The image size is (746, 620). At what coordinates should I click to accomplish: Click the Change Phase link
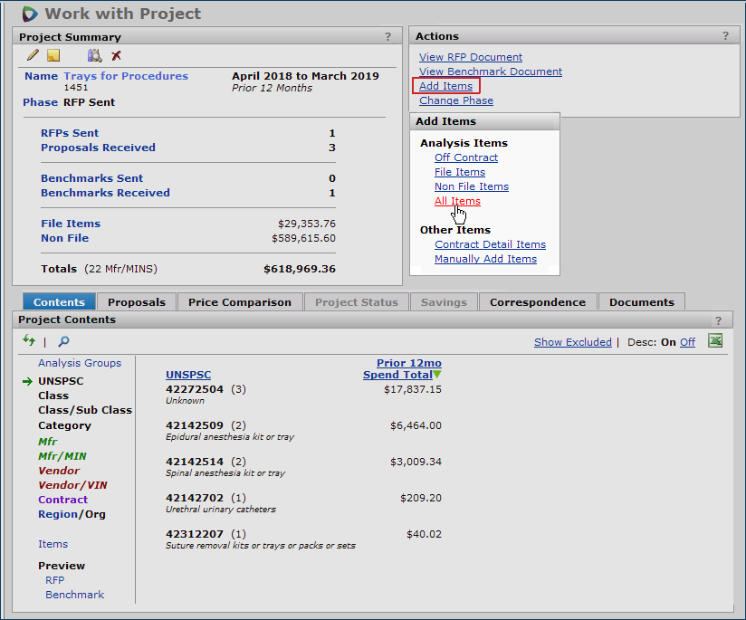point(455,100)
